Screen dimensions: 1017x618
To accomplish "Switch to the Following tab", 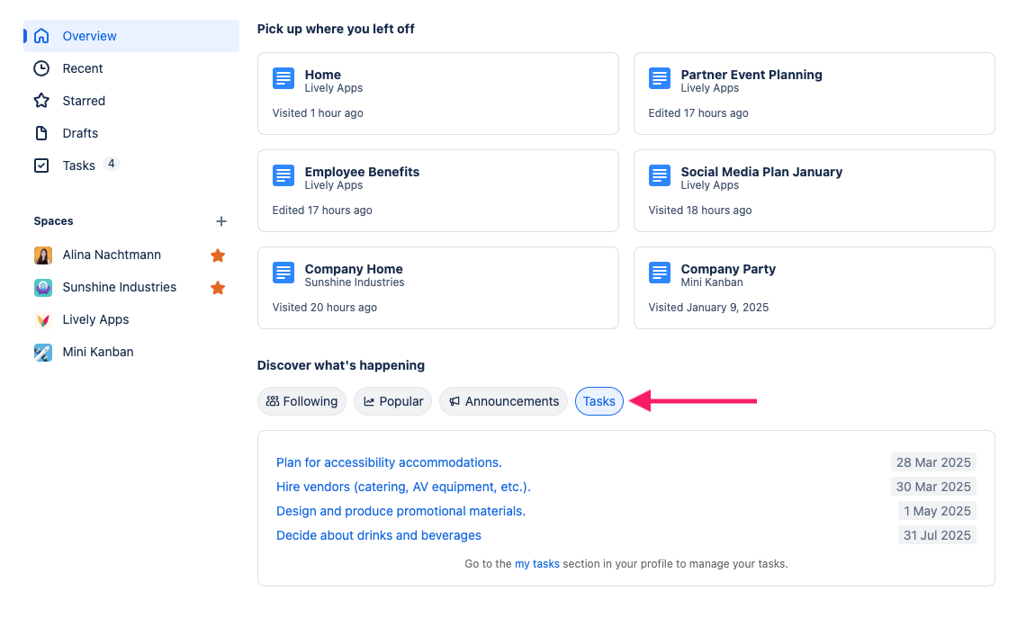I will click(301, 401).
